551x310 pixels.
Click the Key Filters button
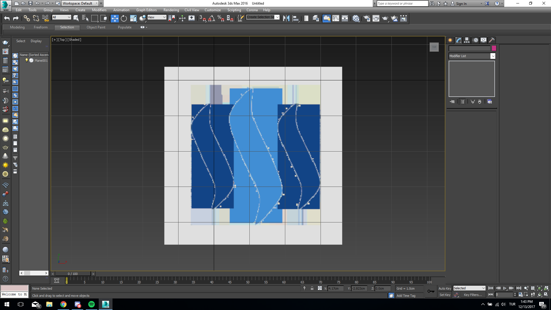click(x=473, y=295)
